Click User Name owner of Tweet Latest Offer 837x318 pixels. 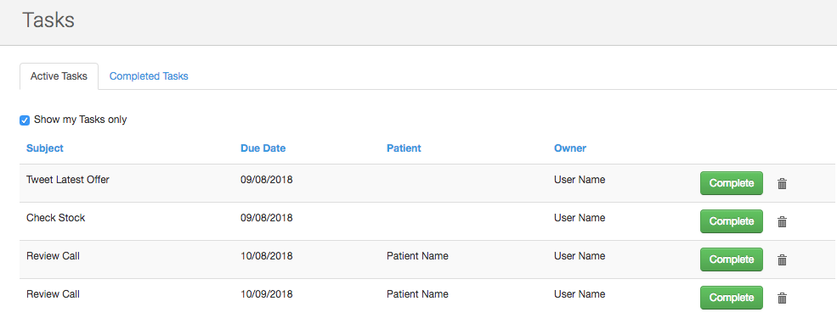580,180
